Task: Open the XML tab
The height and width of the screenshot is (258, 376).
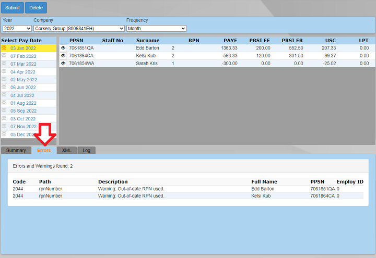Action: [x=67, y=150]
